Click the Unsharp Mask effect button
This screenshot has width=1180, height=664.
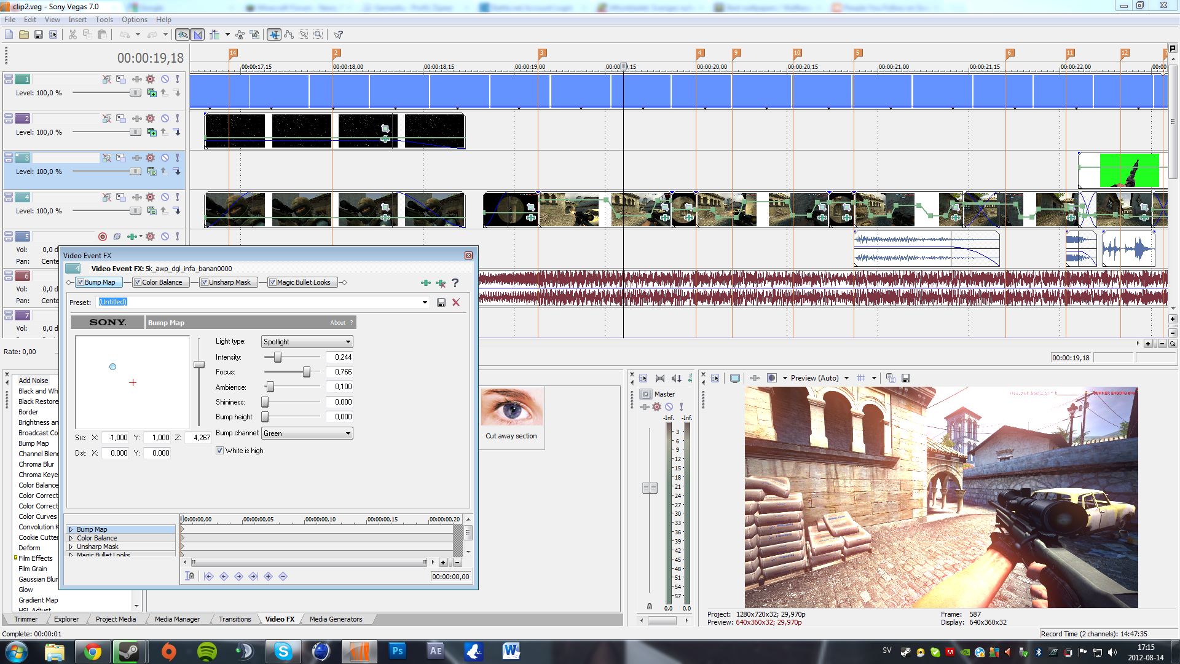(229, 283)
